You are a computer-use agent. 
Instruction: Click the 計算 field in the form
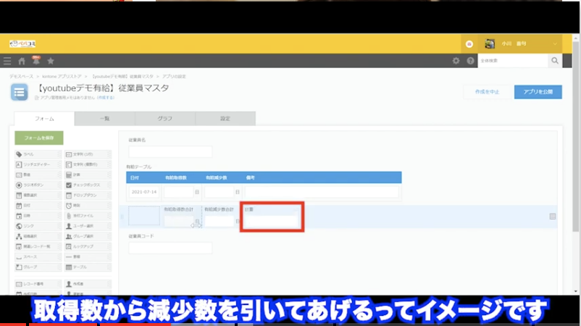pos(272,220)
